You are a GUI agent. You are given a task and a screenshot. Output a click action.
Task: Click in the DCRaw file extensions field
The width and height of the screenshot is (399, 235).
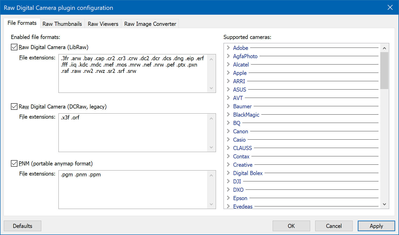(133, 133)
